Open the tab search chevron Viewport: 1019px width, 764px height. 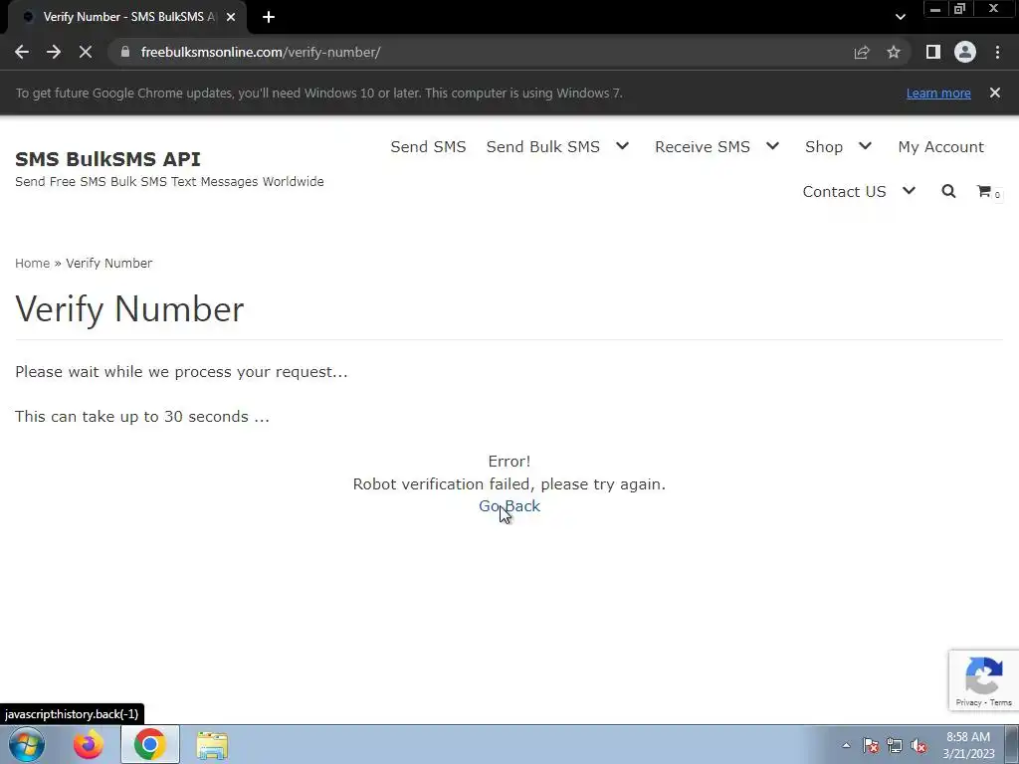coord(900,17)
